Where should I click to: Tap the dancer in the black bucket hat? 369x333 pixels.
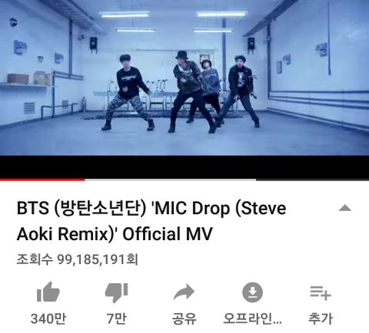191,91
